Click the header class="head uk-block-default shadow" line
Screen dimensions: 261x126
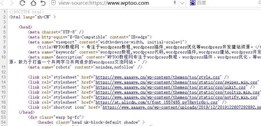coord(91,122)
